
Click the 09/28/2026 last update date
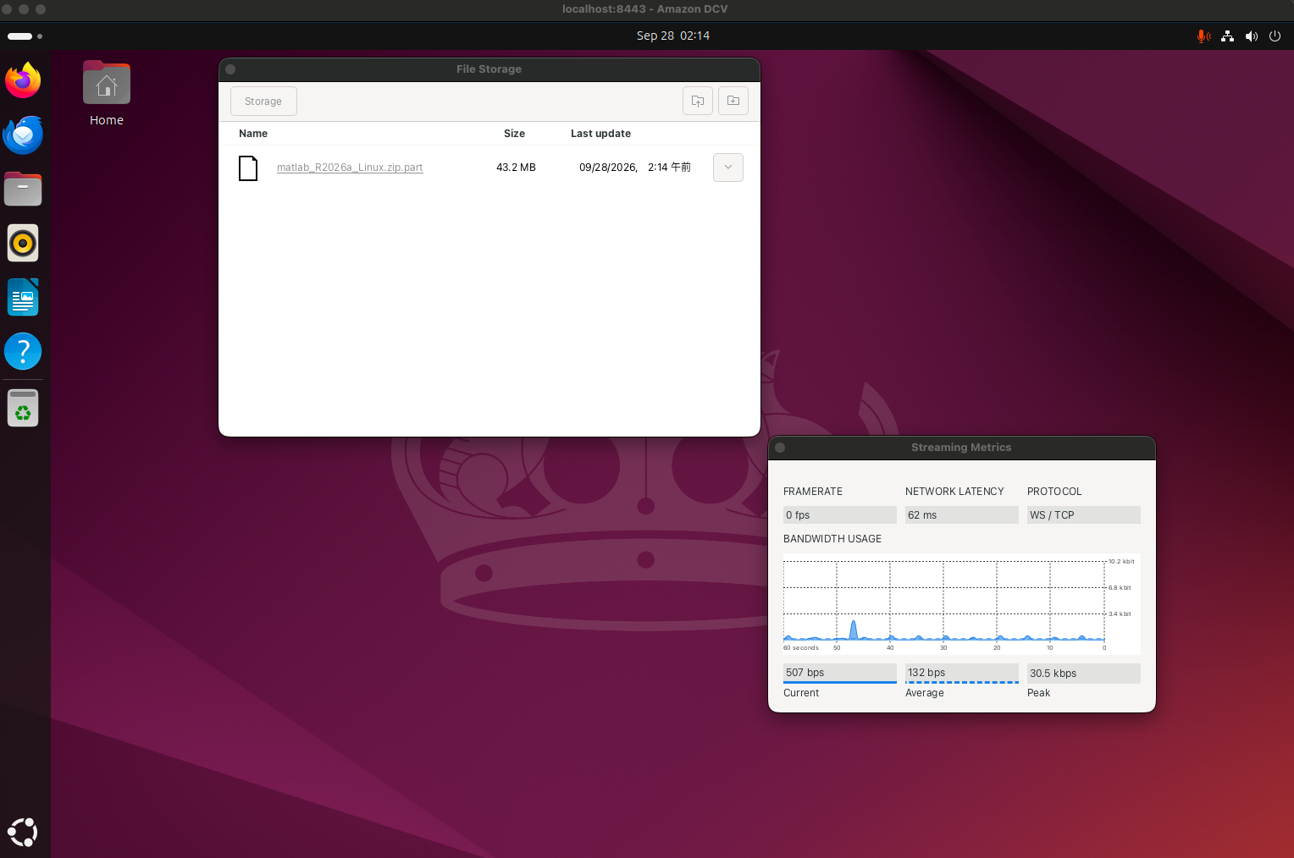(x=608, y=168)
